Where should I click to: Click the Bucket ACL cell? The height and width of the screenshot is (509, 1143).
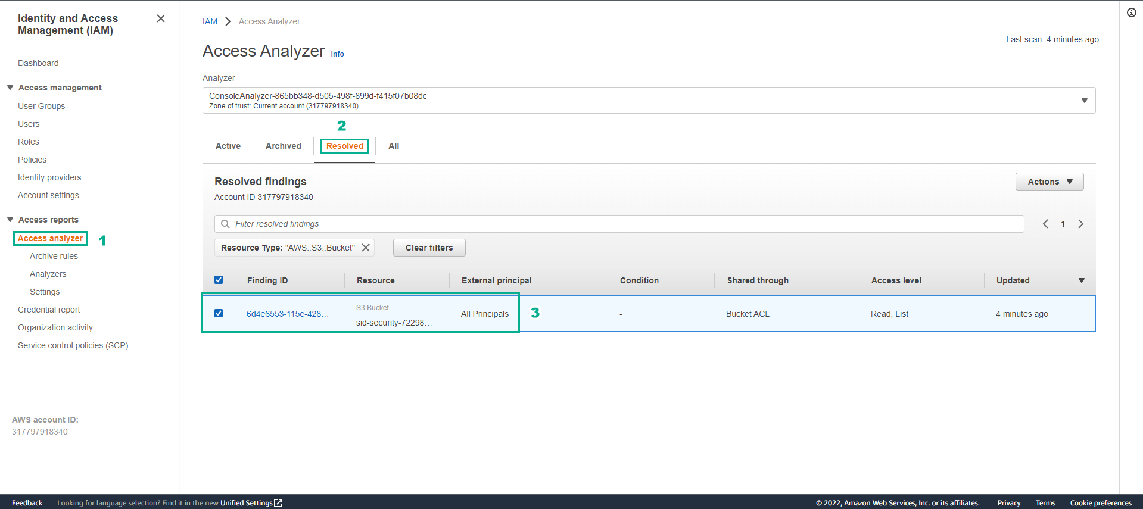(748, 314)
